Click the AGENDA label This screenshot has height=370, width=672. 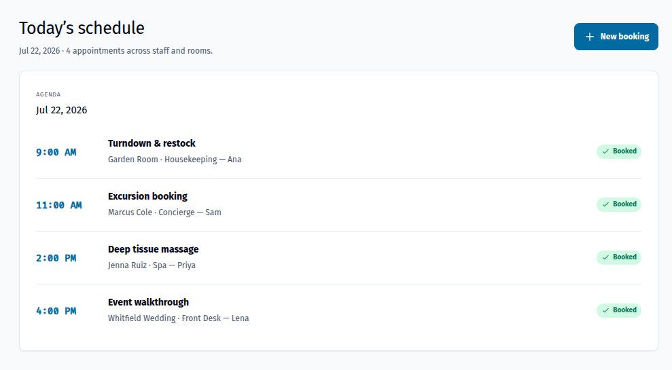coord(48,94)
